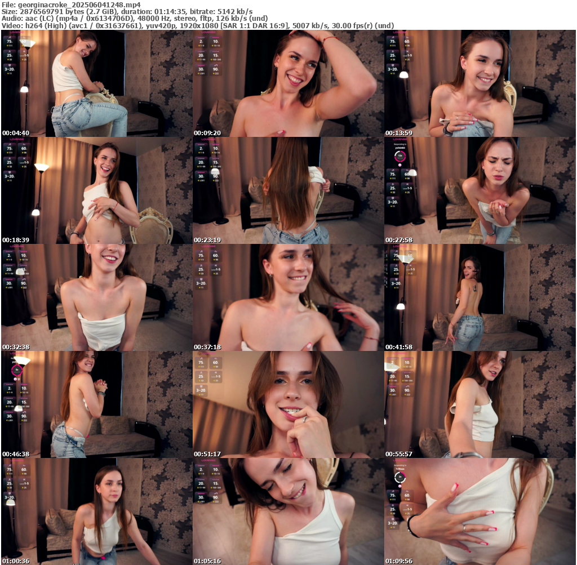Screen dimensions: 577x565
Task: Click the last thumbnail at 01:09:56
Action: (480, 511)
